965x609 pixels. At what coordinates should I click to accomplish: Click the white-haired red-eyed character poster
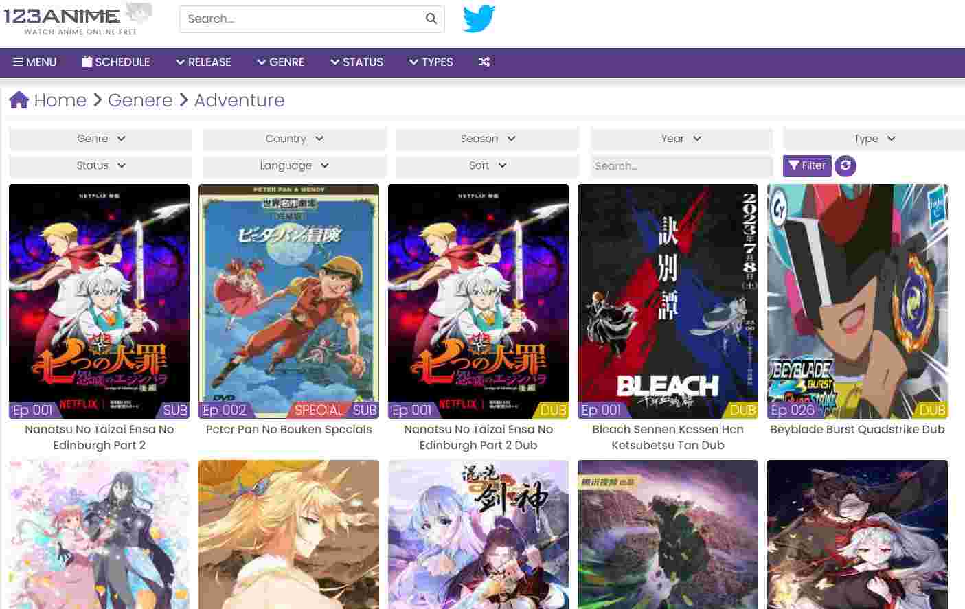pyautogui.click(x=857, y=534)
